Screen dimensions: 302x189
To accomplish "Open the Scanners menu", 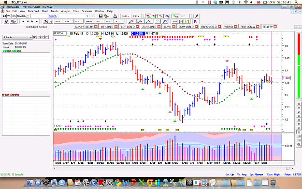I will pos(87,11).
